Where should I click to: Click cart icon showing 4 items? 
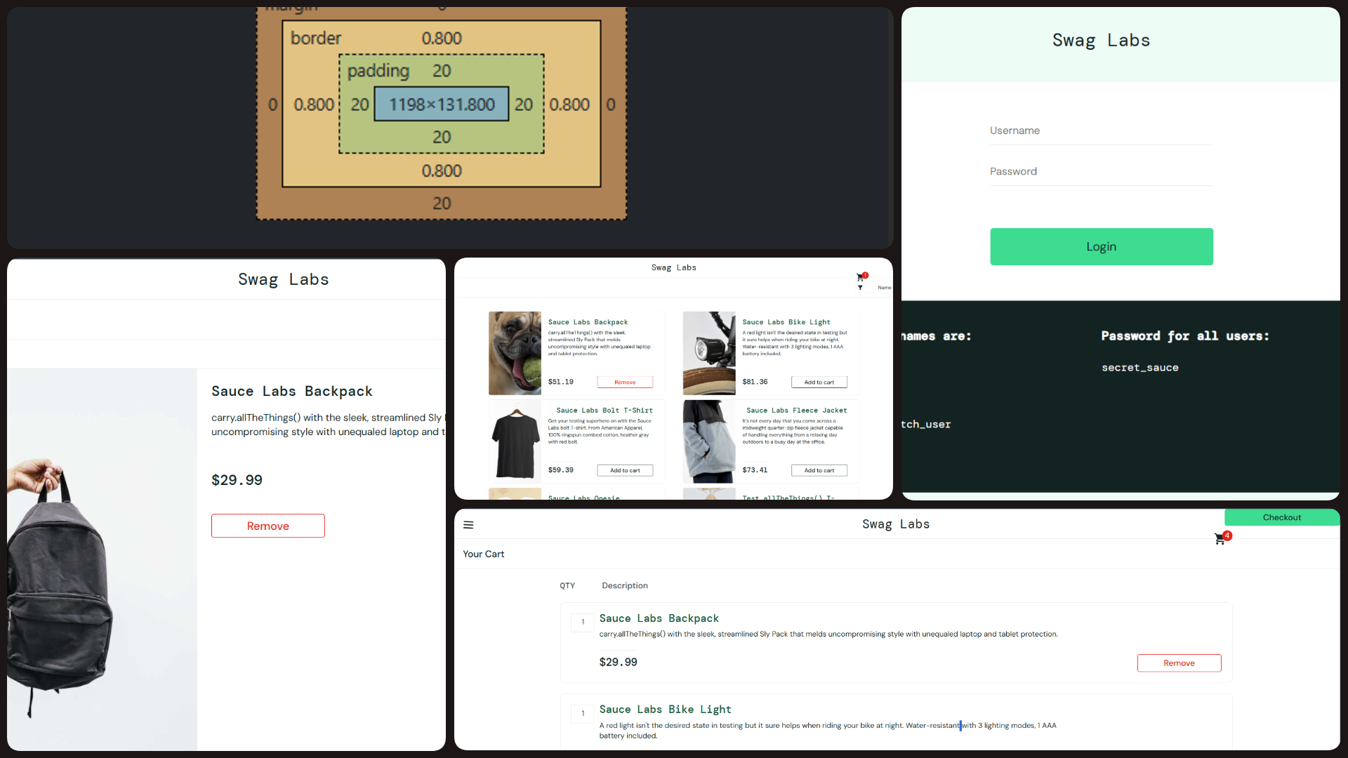1220,538
